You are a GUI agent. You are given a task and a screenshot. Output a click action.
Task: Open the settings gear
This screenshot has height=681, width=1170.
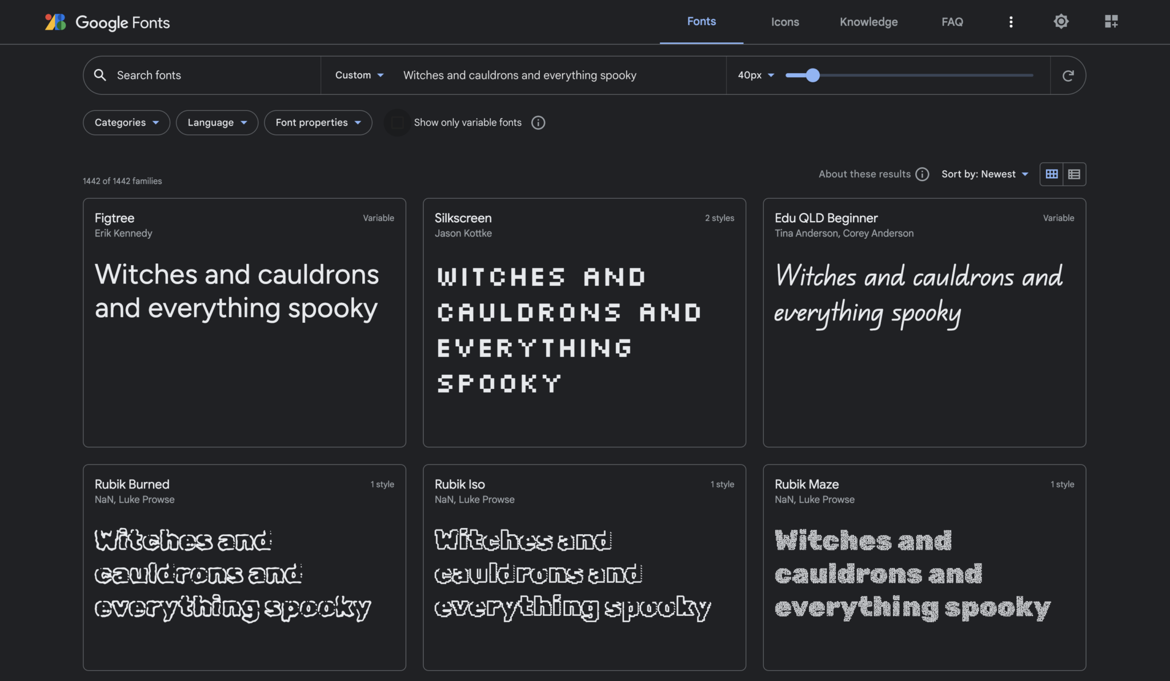tap(1061, 22)
